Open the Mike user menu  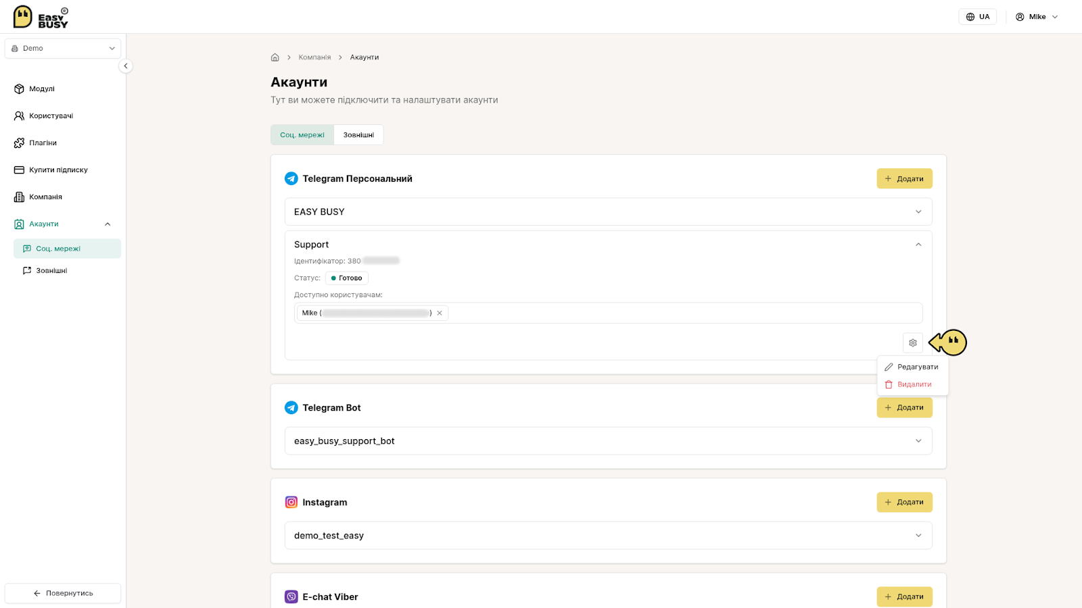coord(1037,17)
